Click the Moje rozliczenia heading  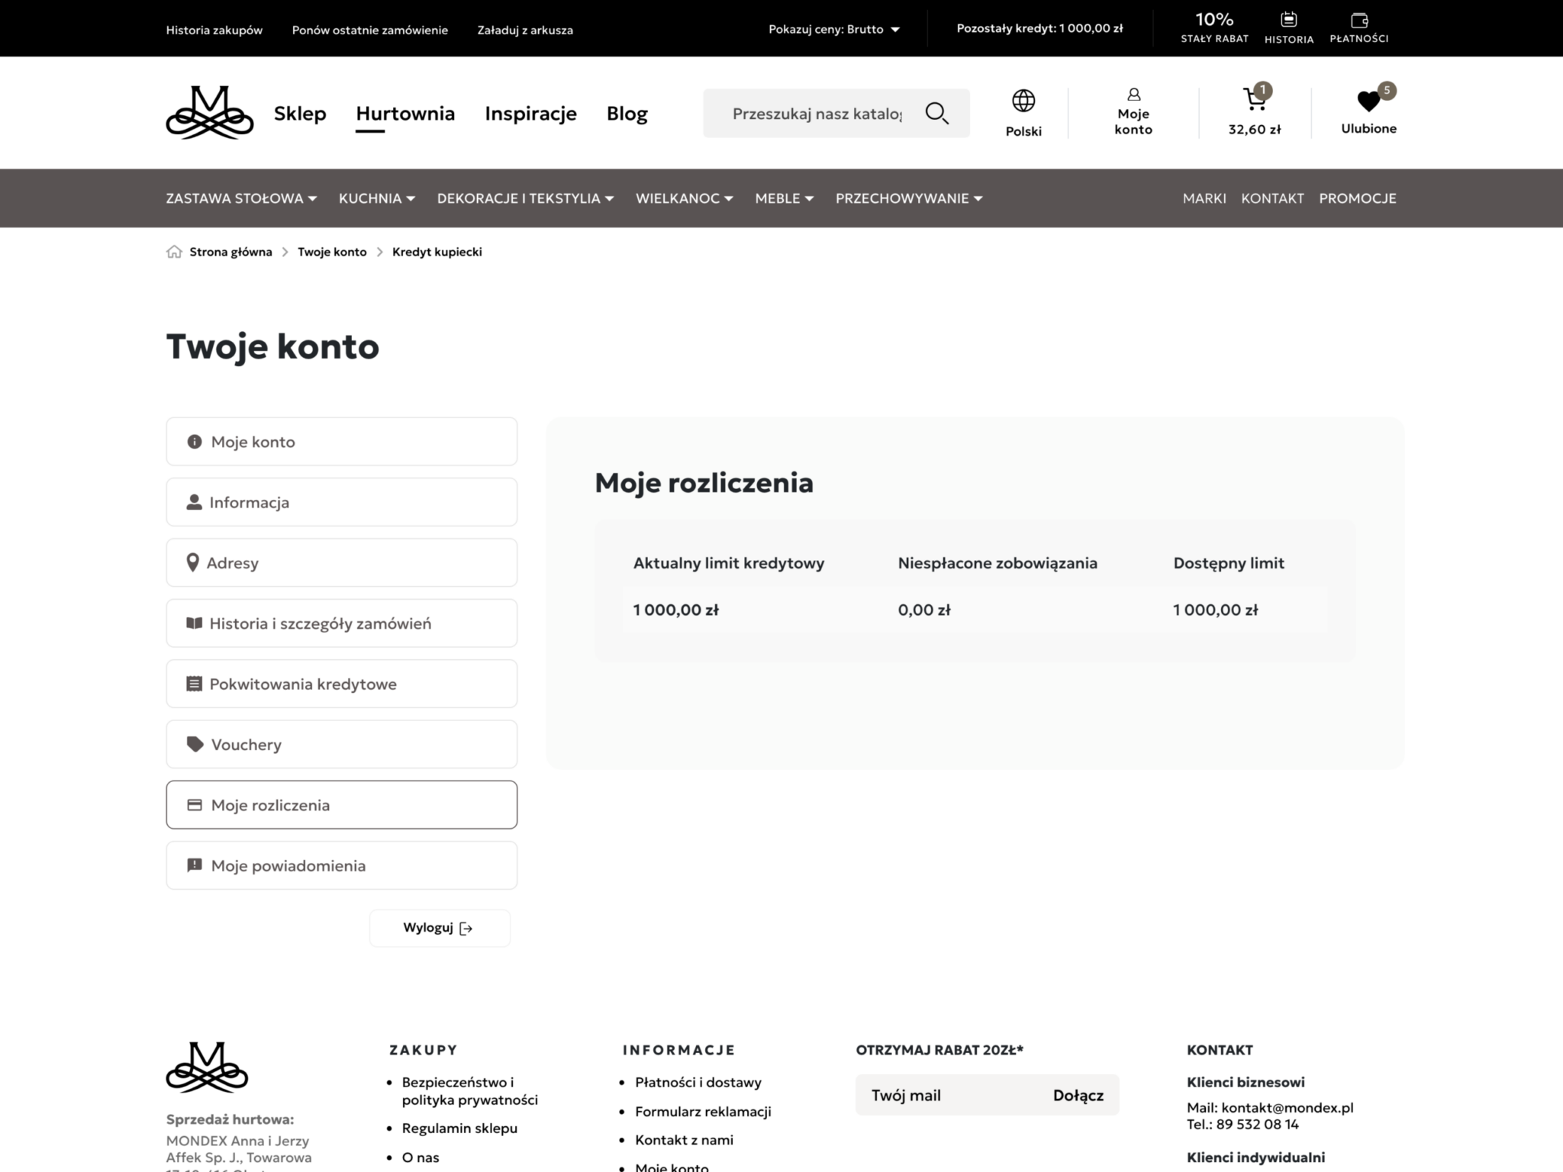click(x=704, y=483)
